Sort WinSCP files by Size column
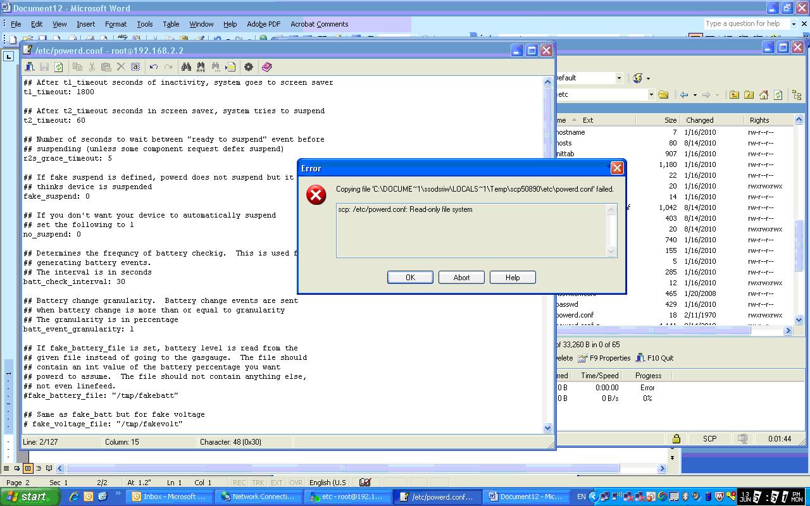 point(657,120)
